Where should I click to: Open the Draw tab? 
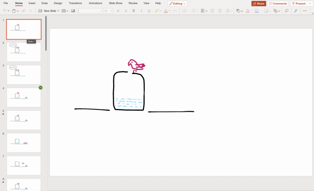click(45, 3)
